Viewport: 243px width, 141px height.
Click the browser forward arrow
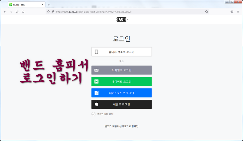click(x=11, y=12)
